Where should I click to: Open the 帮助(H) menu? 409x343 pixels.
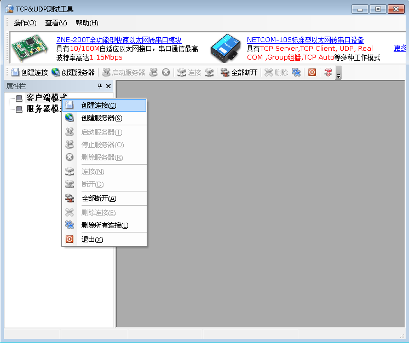point(87,23)
